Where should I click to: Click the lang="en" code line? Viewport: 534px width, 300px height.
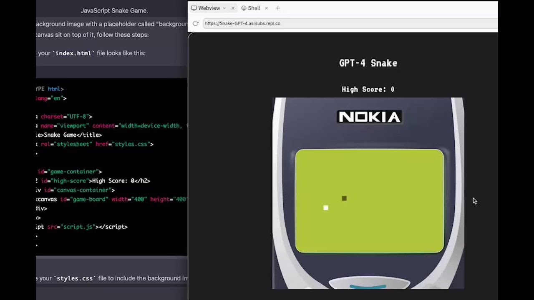pyautogui.click(x=51, y=98)
